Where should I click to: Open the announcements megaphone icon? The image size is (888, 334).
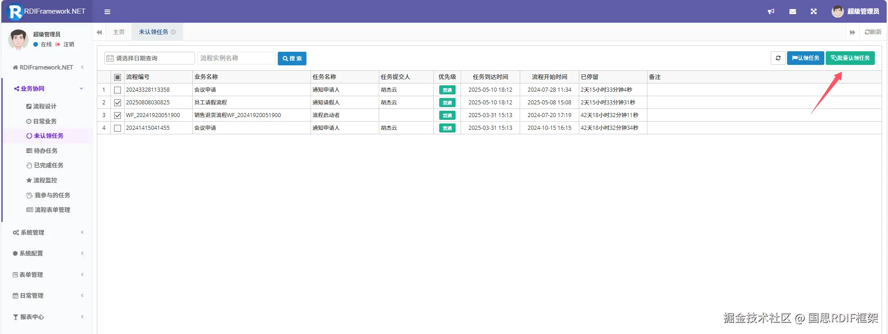click(x=771, y=11)
